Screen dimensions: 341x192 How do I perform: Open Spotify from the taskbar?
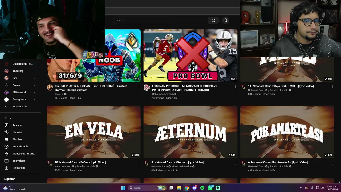[x=202, y=188]
